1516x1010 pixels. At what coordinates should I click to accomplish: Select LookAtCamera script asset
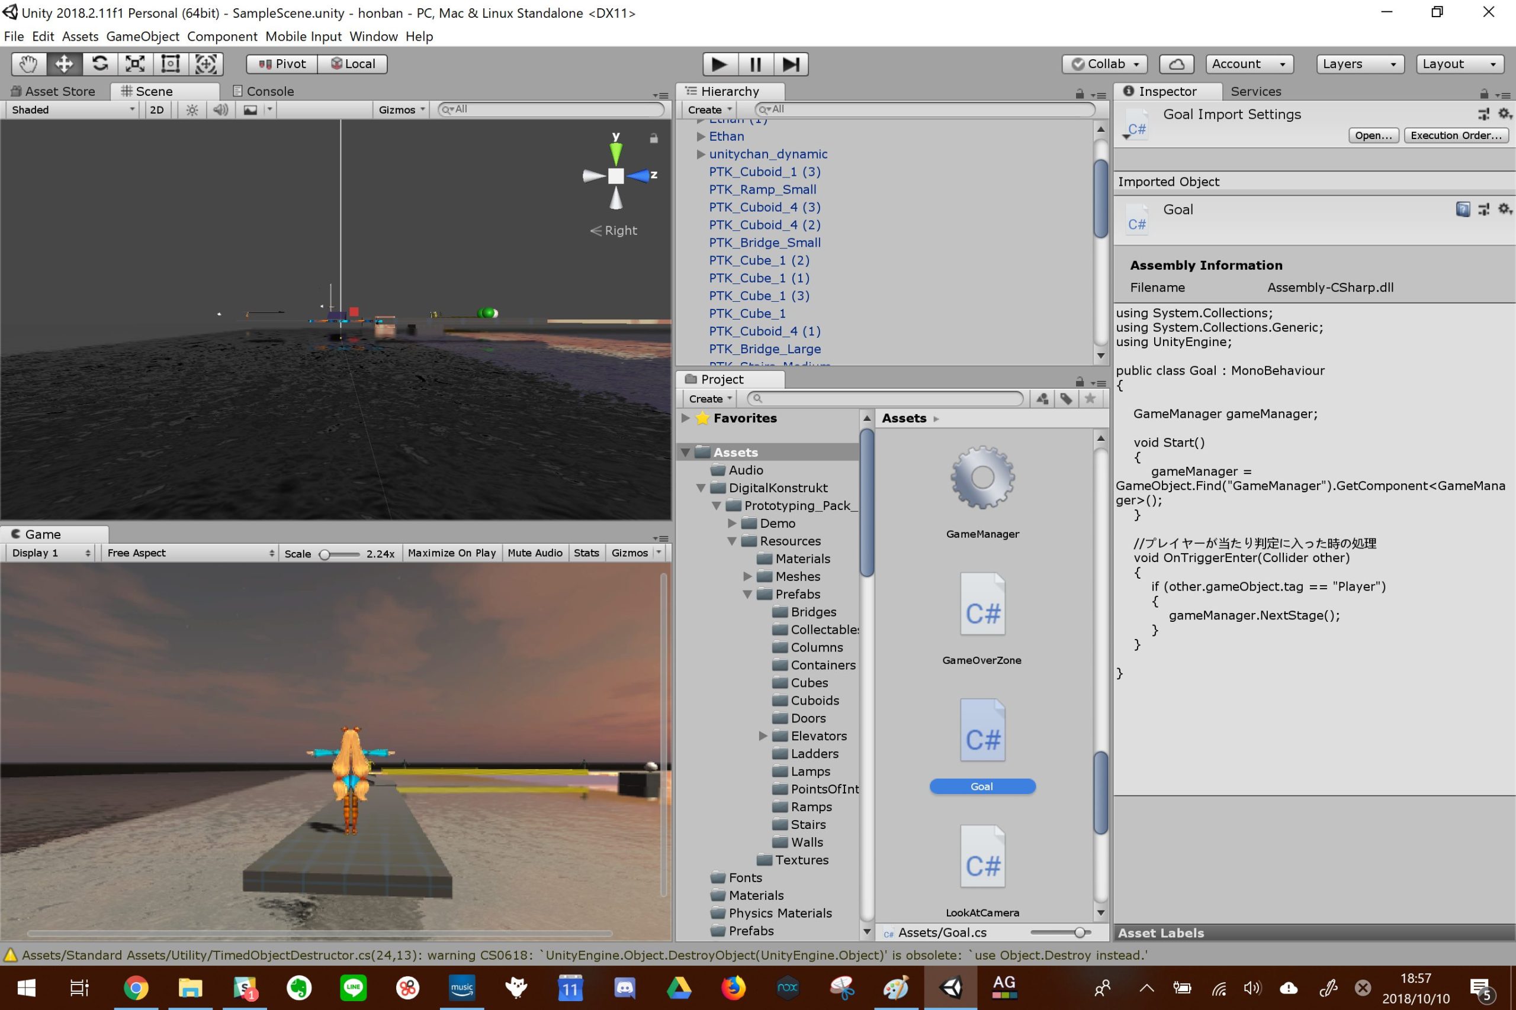click(x=982, y=857)
